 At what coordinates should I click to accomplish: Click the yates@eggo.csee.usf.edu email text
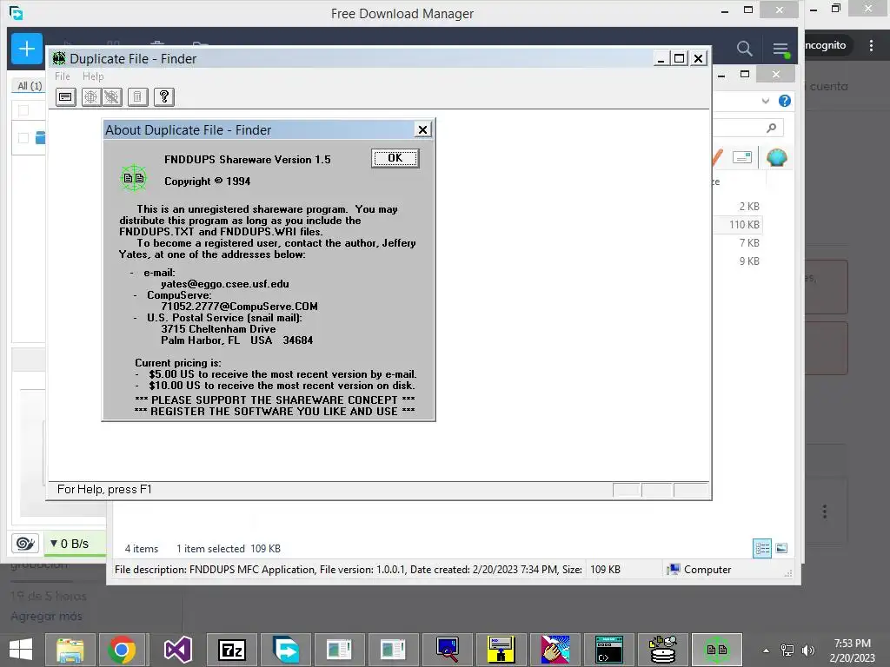[x=225, y=284]
